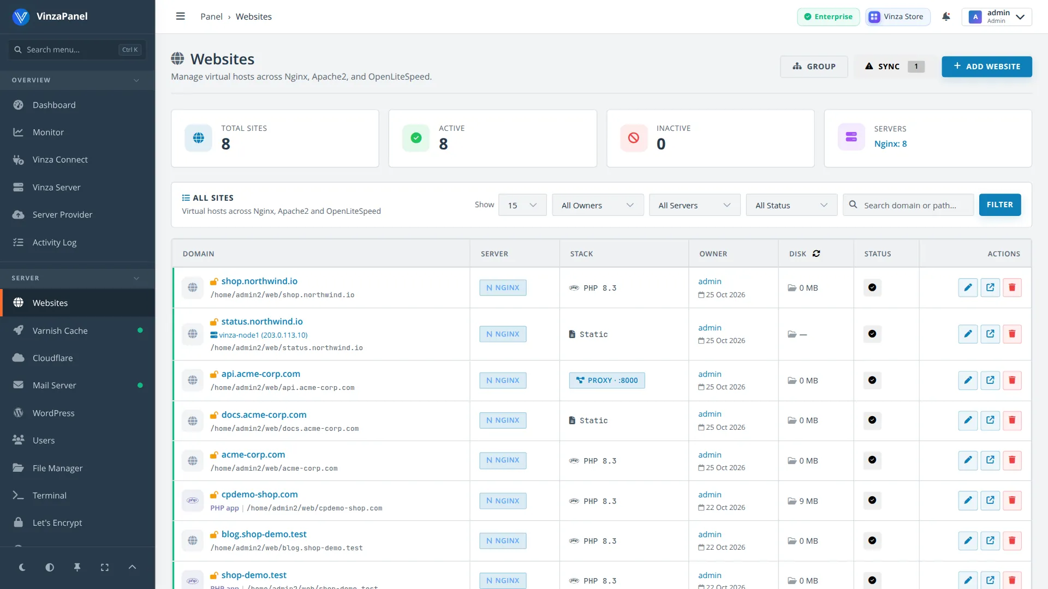Screen dimensions: 1048x589
Task: Open Dashboard in sidebar
Action: point(78,105)
